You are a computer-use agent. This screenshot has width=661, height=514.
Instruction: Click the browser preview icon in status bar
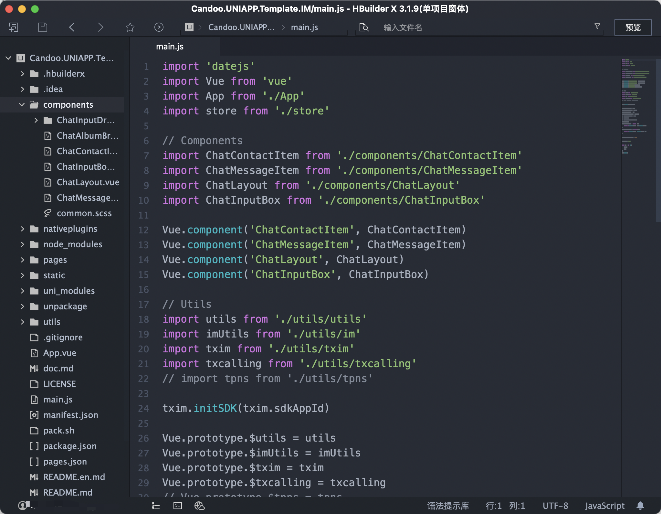(200, 506)
